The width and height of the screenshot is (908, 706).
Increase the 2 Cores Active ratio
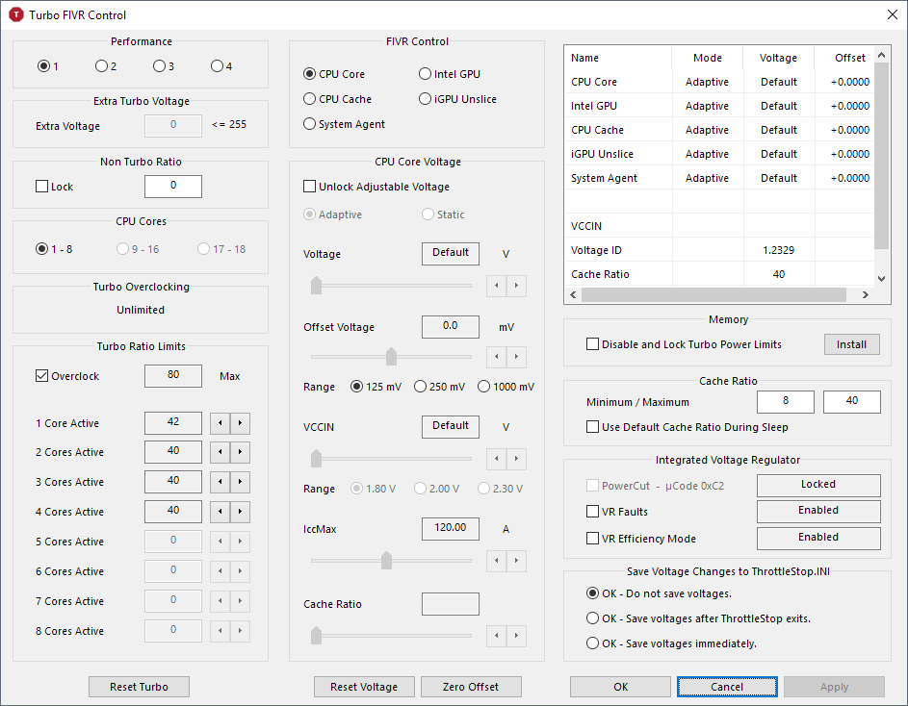240,452
